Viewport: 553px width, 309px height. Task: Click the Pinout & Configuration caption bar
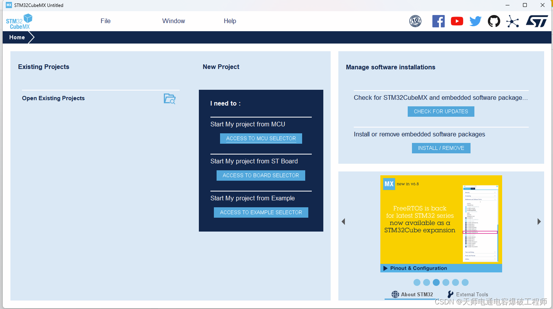441,268
